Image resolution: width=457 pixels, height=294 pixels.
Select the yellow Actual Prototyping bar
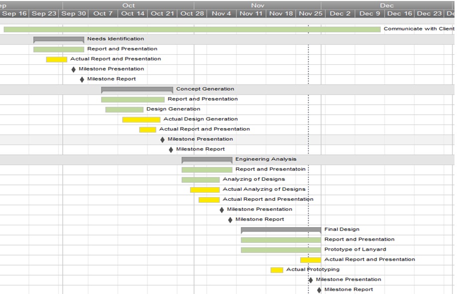[277, 270]
